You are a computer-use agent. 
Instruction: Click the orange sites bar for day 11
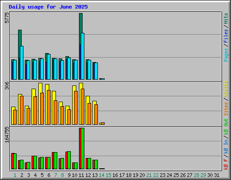point(83,107)
